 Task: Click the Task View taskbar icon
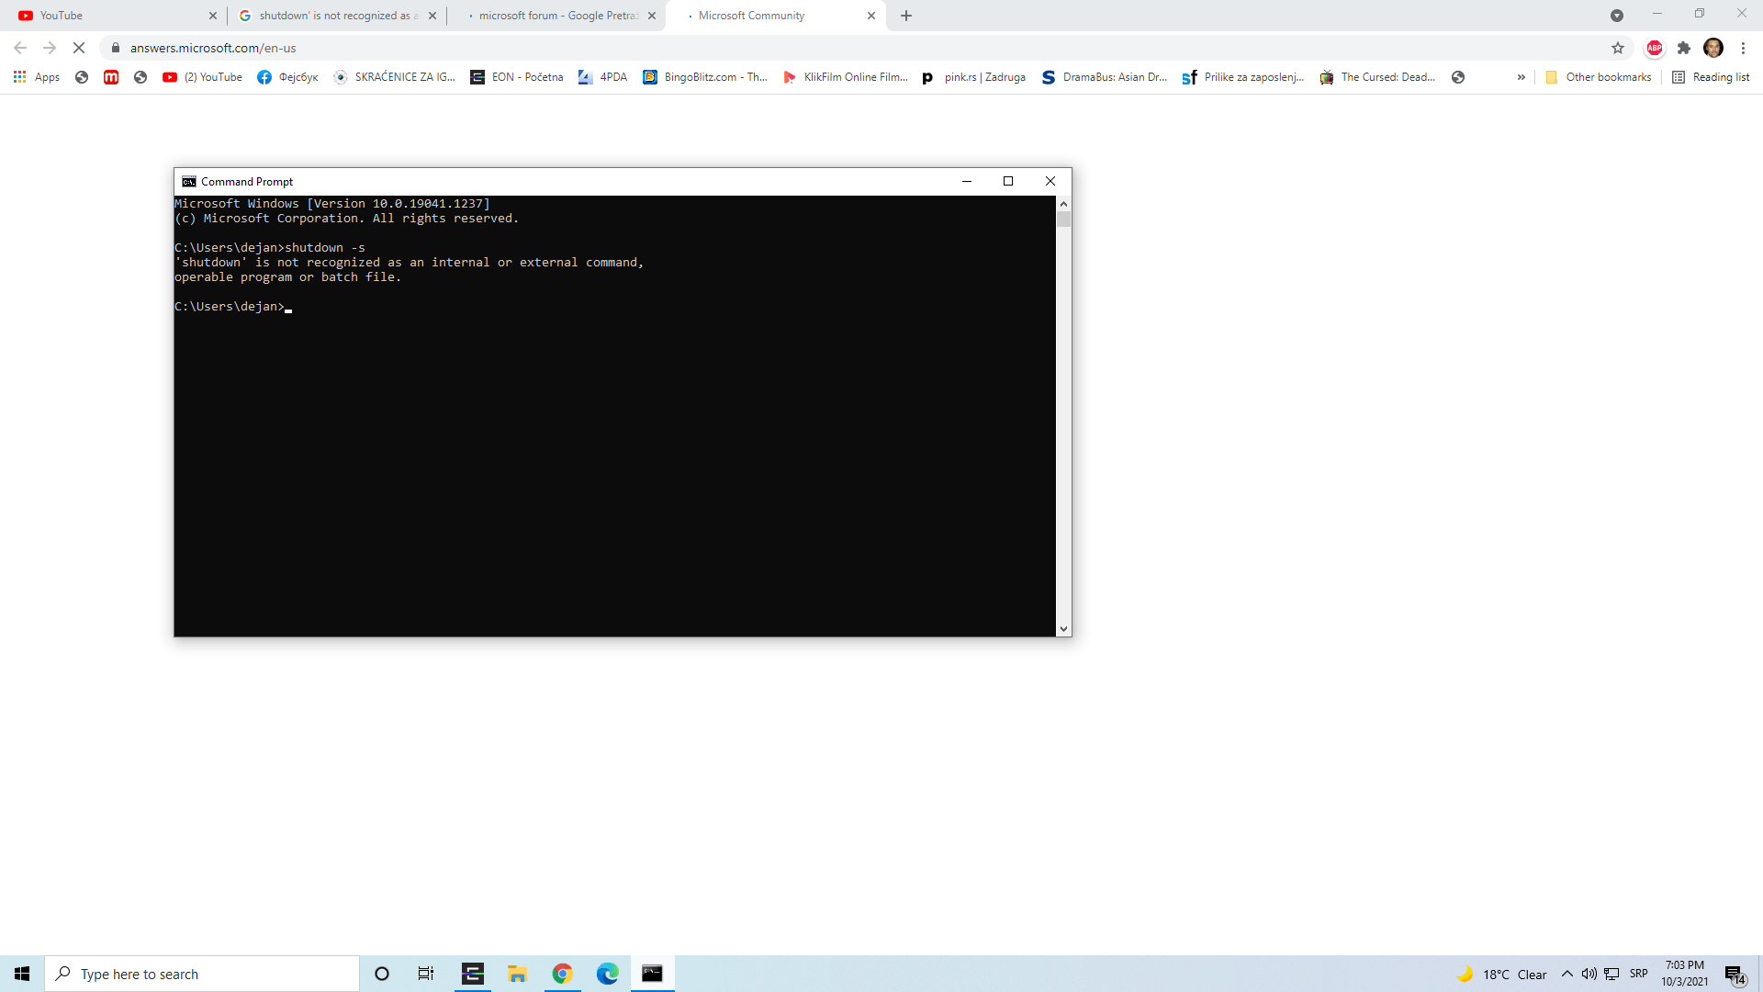point(426,974)
